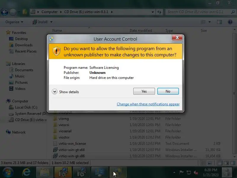The width and height of the screenshot is (237, 178).
Task: Show hidden tray icons arrow
Action: pos(174,172)
